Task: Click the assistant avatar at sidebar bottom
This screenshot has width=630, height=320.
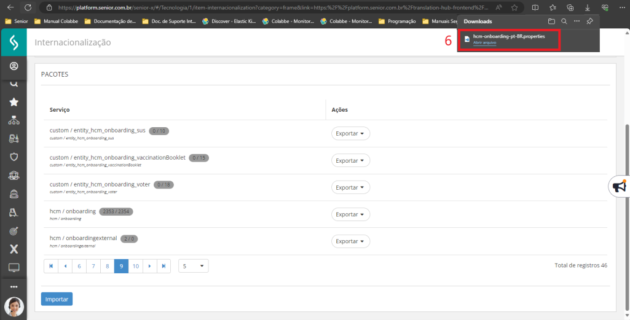Action: (x=14, y=306)
